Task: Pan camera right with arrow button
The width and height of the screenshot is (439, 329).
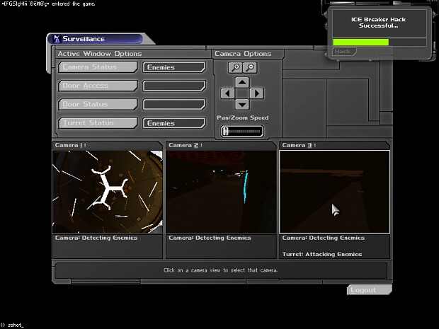Action: [x=257, y=93]
